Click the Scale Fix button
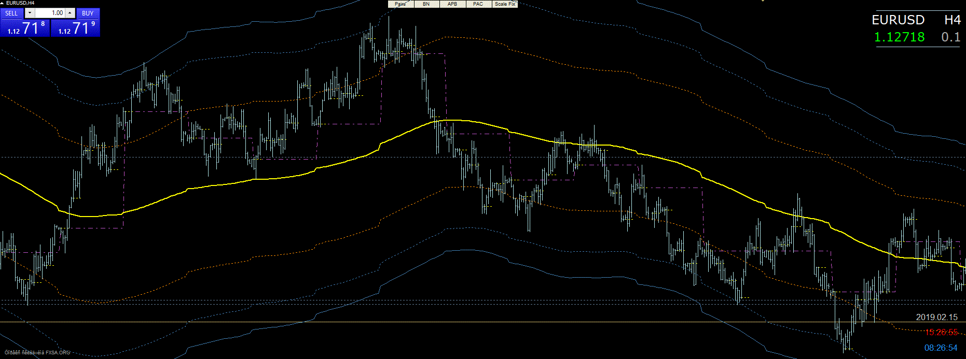The image size is (966, 359). (505, 4)
